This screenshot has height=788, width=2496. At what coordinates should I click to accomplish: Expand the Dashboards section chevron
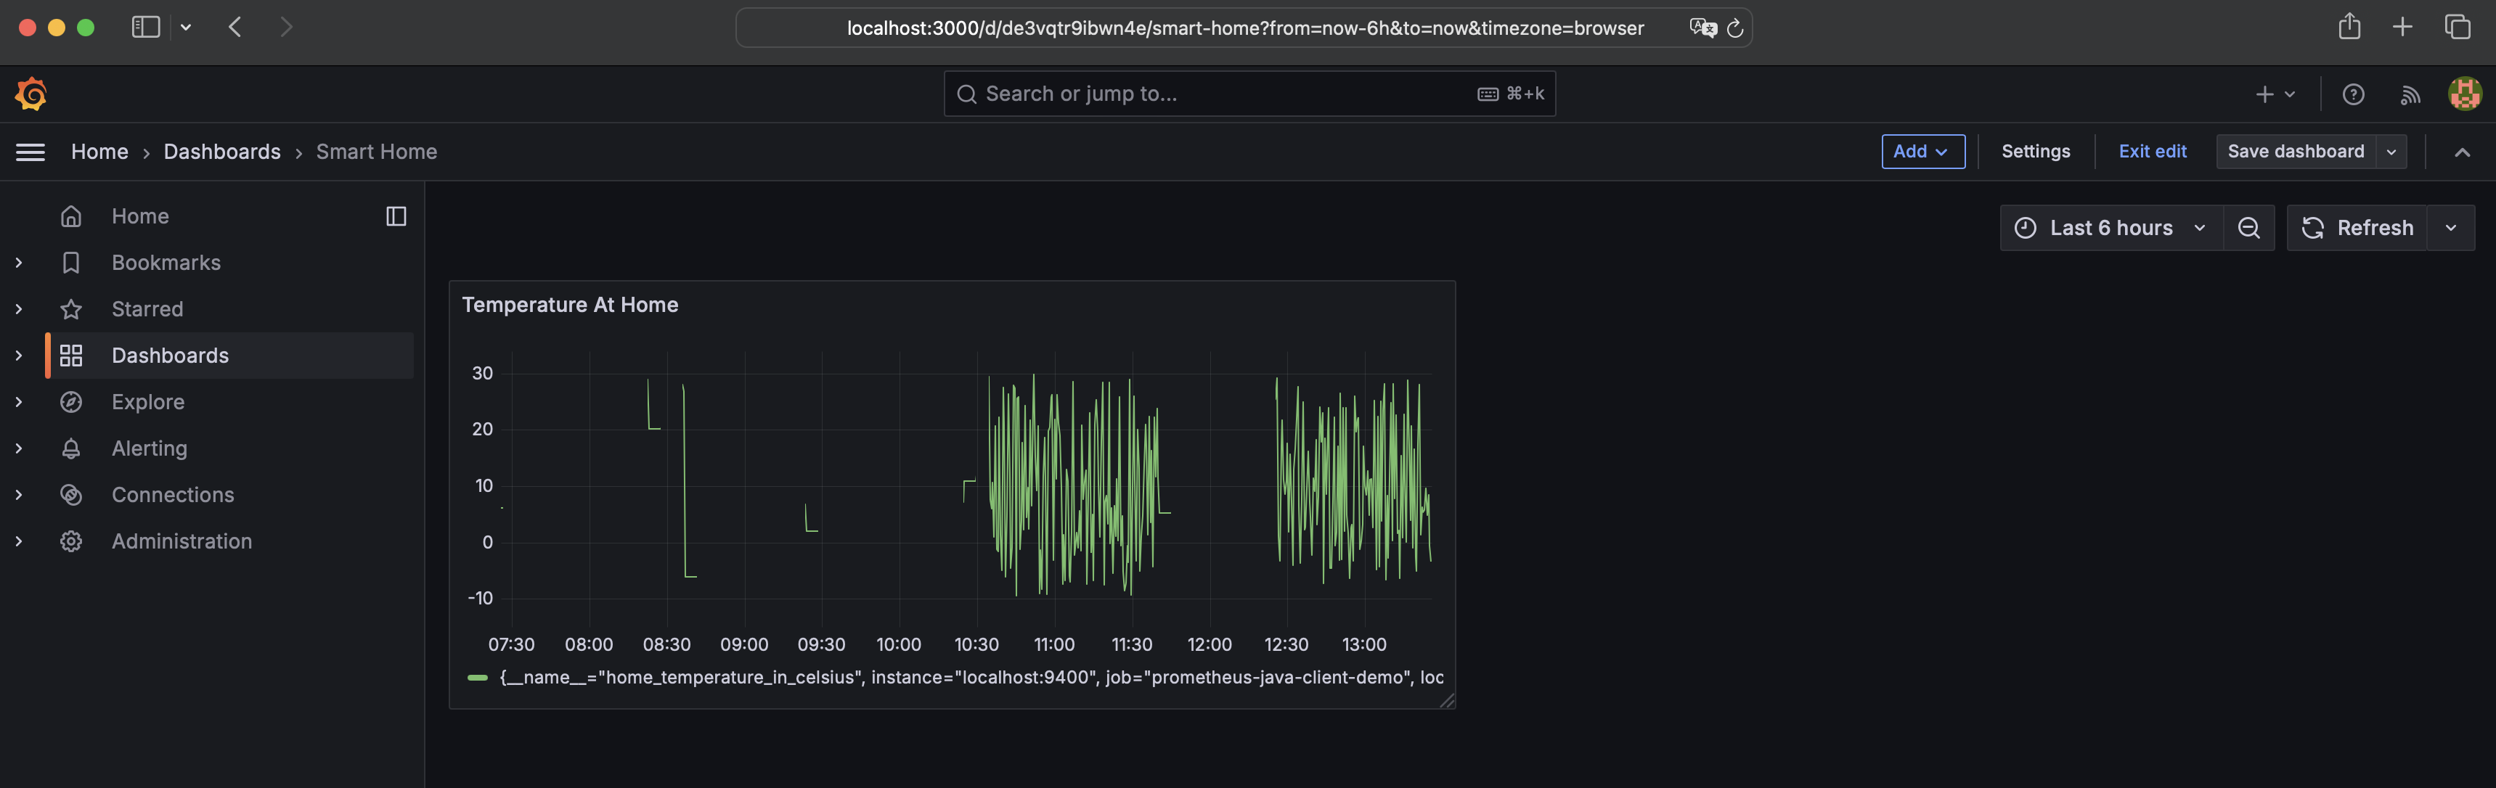pos(18,356)
